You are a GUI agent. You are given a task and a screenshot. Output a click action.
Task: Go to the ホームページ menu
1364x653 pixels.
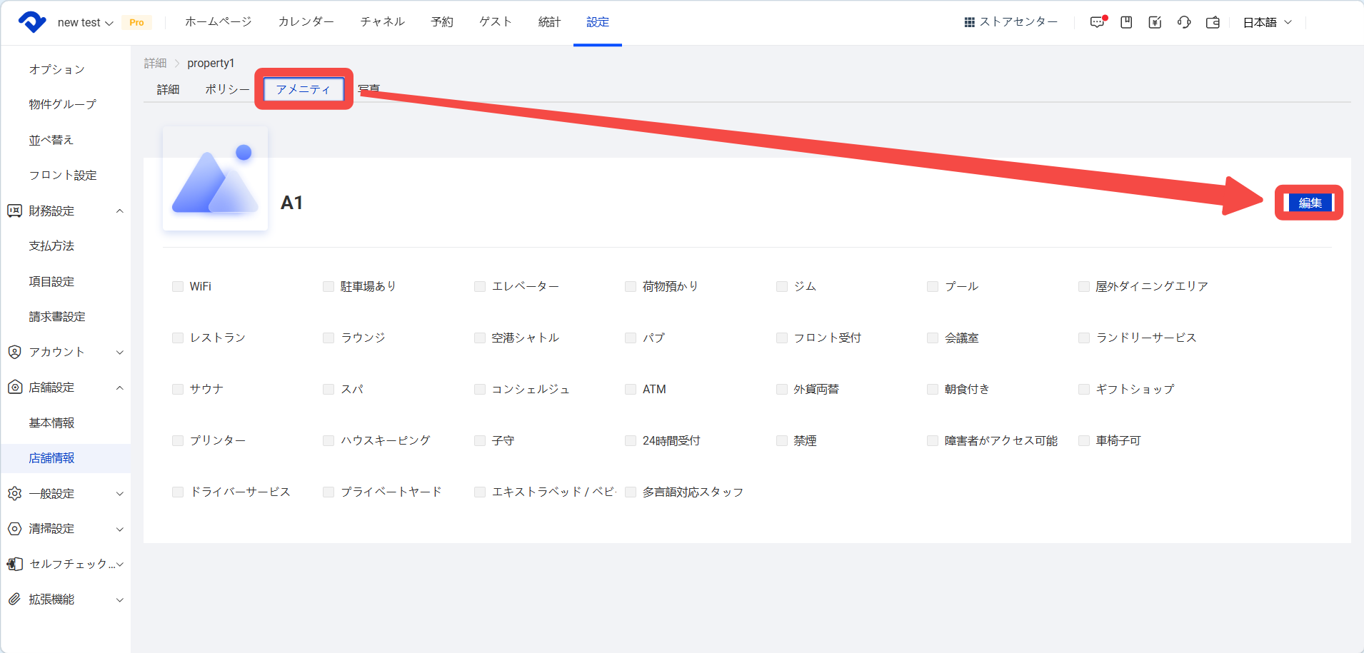coord(219,22)
